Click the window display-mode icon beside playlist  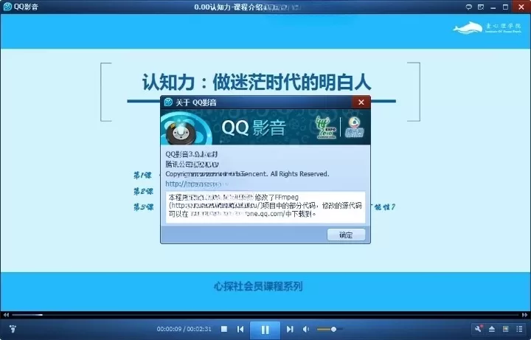point(506,329)
